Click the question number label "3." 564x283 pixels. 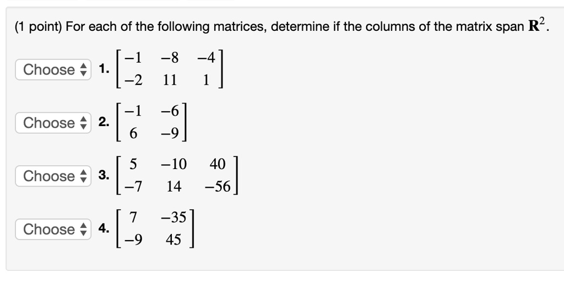[104, 175]
